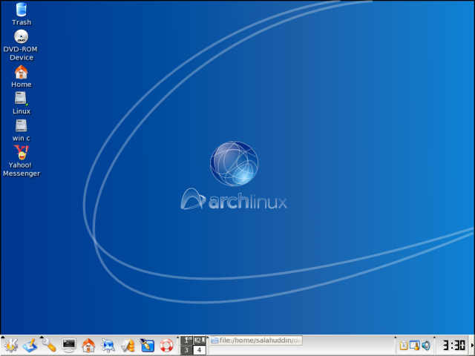475x356 pixels.
Task: Click the panel hide arrow at right edge
Action: point(472,346)
